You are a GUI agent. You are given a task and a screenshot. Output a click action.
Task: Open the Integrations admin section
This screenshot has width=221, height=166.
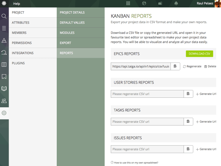[23, 53]
